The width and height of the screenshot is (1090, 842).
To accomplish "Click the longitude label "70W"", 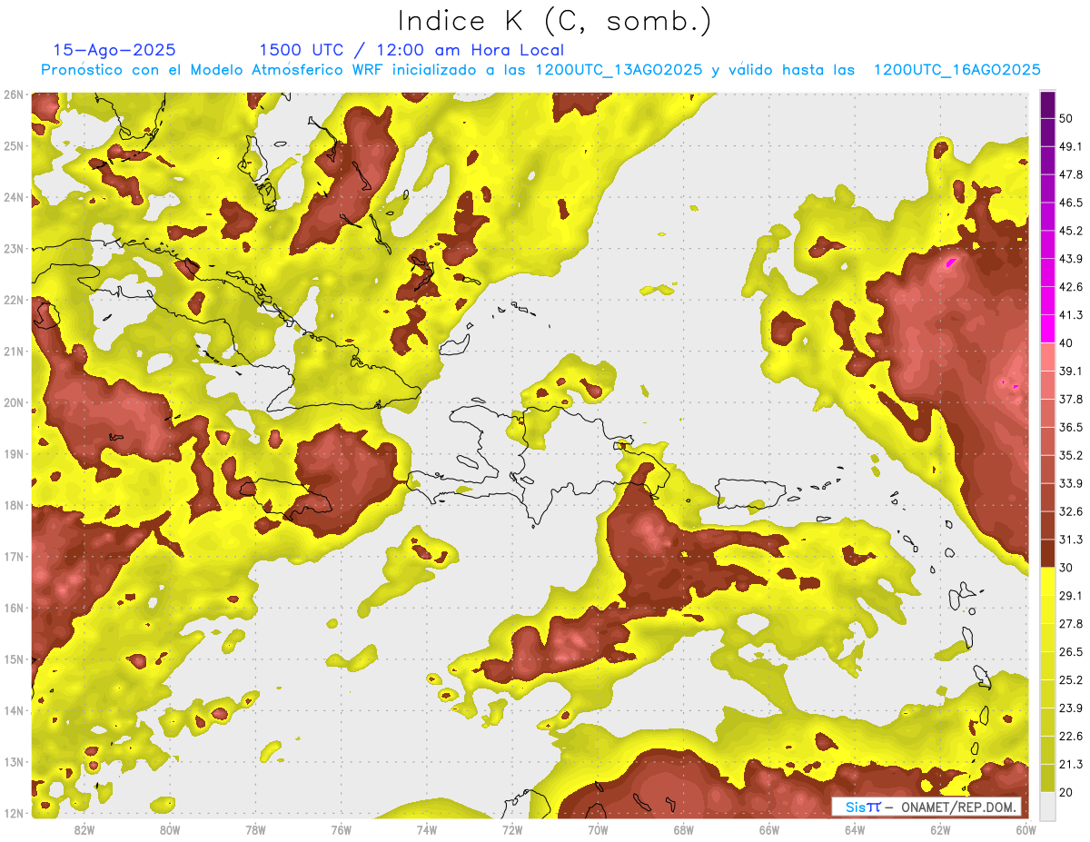I will click(x=598, y=829).
